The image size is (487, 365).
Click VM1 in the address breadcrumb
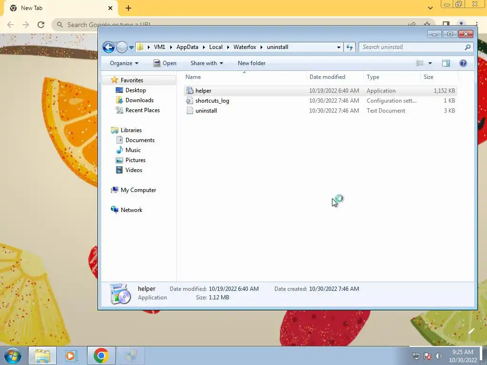[x=159, y=47]
